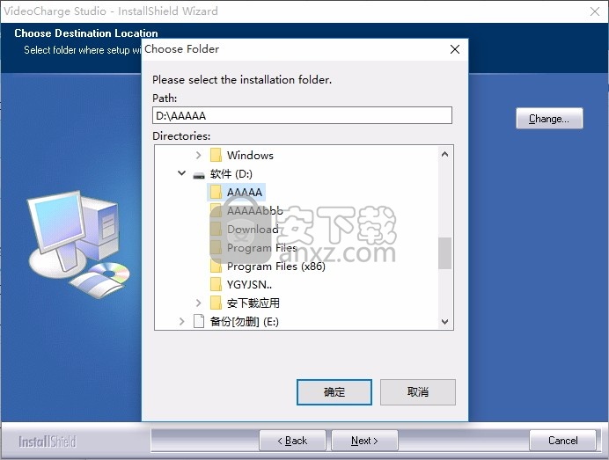
Task: Select the YGYJSN.. folder icon
Action: click(216, 284)
